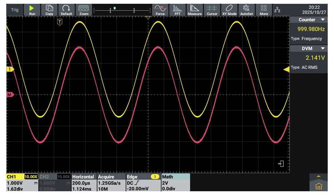Run AutoSet configuration
Screen dimensions: 334x195
pyautogui.click(x=247, y=10)
